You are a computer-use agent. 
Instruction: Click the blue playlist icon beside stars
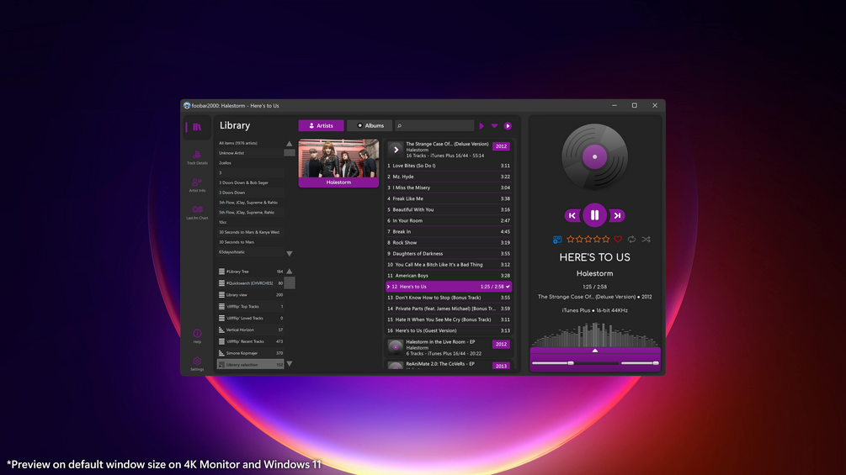point(557,240)
